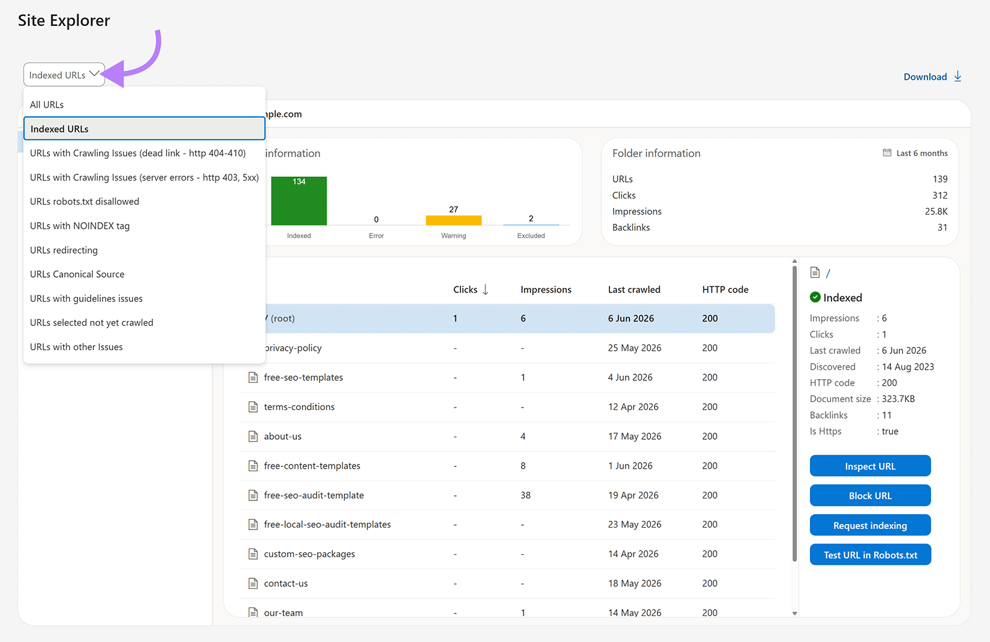The image size is (990, 642).
Task: Sort by Last crawled column header
Action: (634, 289)
